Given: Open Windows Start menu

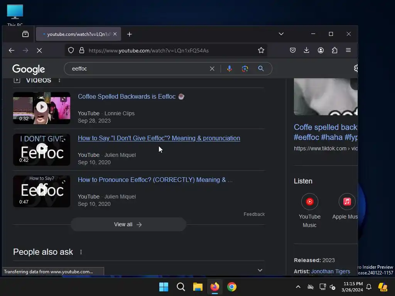Looking at the screenshot, I should [164, 287].
